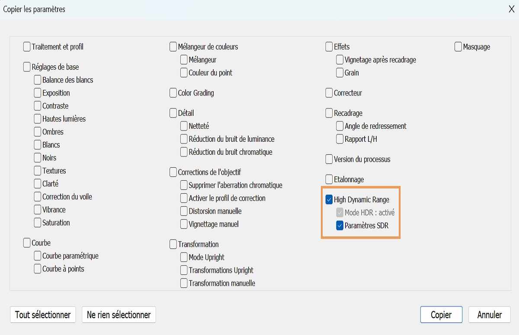Uncheck High Dynamic Range

coord(330,200)
